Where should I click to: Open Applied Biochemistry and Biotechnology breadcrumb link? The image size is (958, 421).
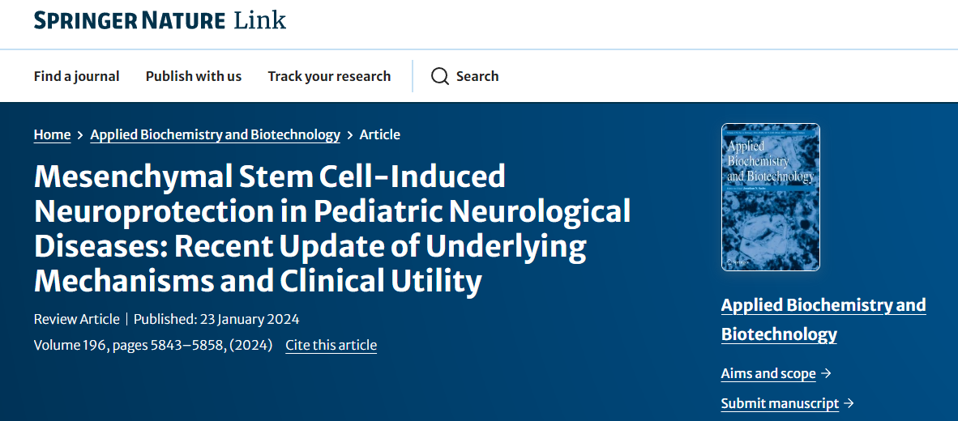coord(215,135)
